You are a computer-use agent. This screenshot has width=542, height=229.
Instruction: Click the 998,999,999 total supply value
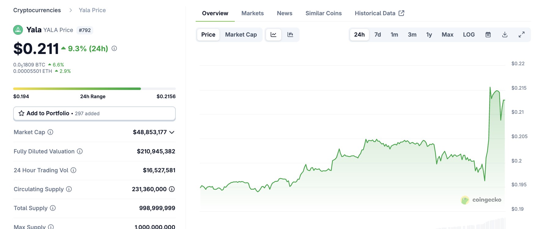(x=157, y=208)
